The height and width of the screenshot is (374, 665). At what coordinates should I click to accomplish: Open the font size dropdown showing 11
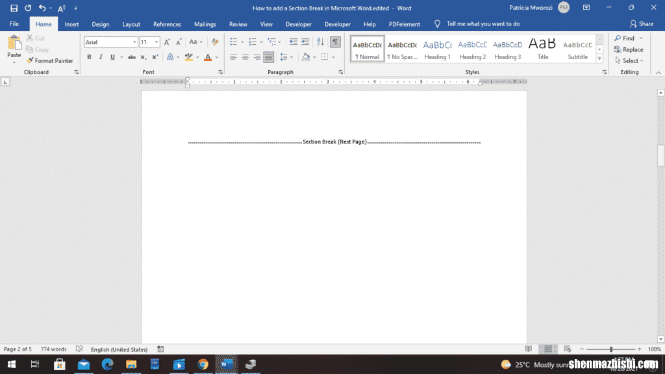(157, 42)
